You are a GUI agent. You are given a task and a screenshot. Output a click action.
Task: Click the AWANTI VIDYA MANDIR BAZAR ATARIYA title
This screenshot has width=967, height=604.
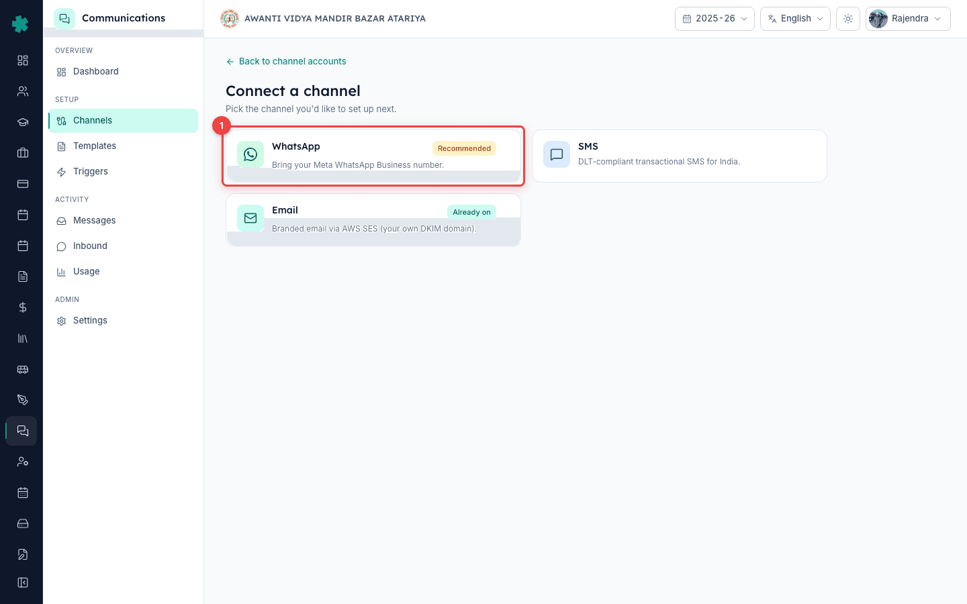tap(335, 19)
